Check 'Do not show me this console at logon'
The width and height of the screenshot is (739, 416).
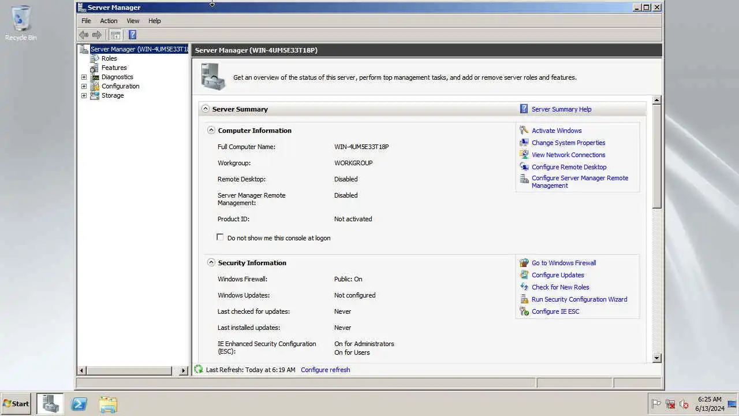tap(220, 237)
